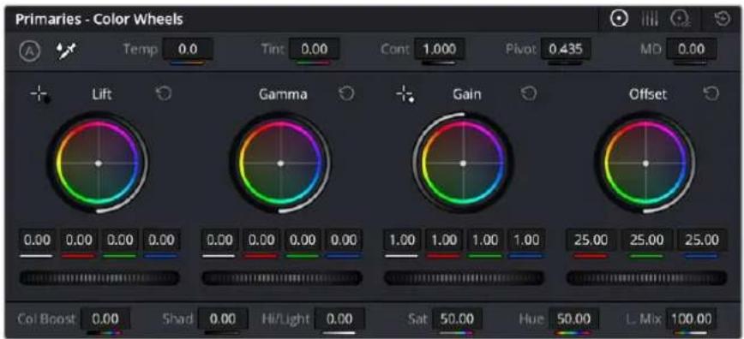
Task: Pick black point crosshair for Lift
Action: pos(40,95)
